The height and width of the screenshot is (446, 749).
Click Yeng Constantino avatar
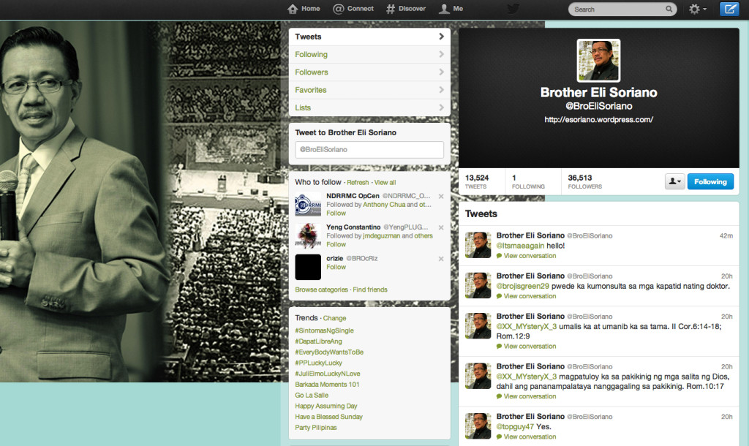[x=308, y=236]
